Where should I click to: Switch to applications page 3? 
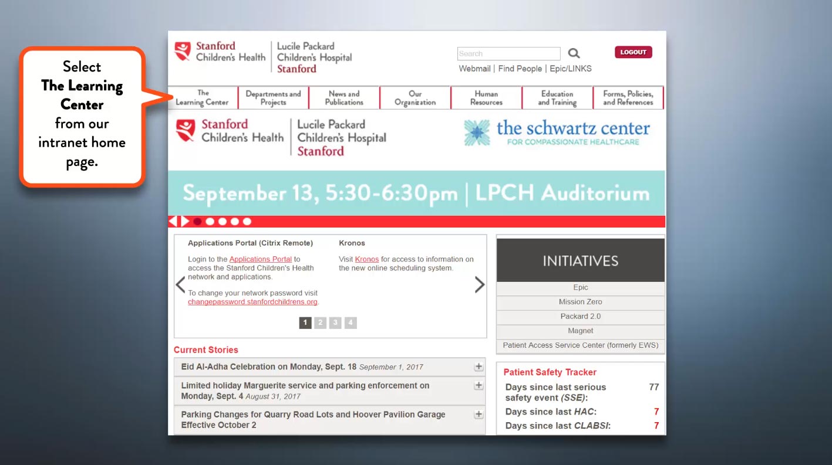pyautogui.click(x=335, y=323)
